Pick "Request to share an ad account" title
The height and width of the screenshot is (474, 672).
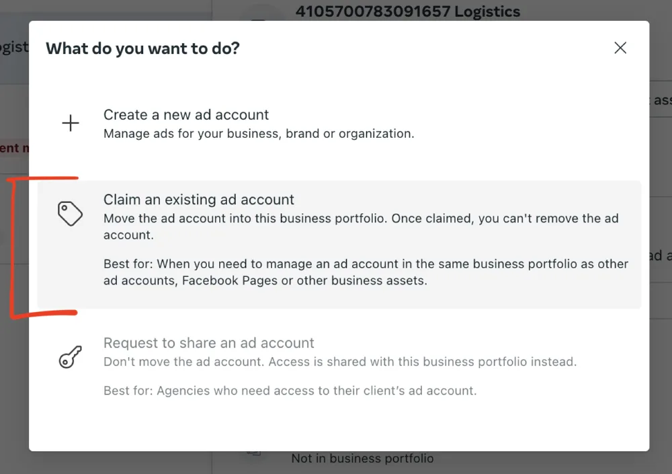[209, 343]
